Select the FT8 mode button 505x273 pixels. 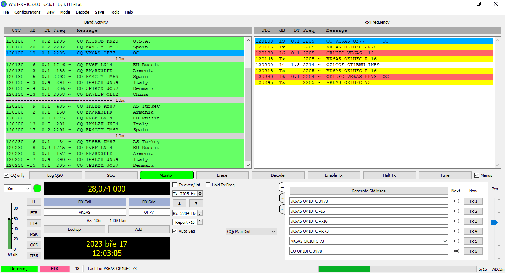click(34, 213)
